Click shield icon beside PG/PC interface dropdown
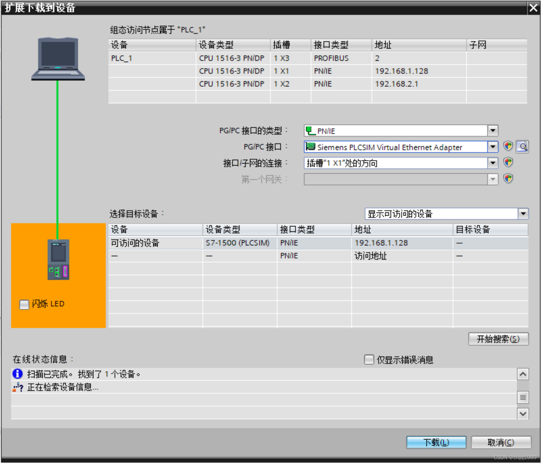Image resolution: width=541 pixels, height=463 pixels. pos(508,146)
